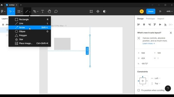Screen dimensions: 174x97
Task: Choose Line from the shape menu
Action: click(30, 23)
